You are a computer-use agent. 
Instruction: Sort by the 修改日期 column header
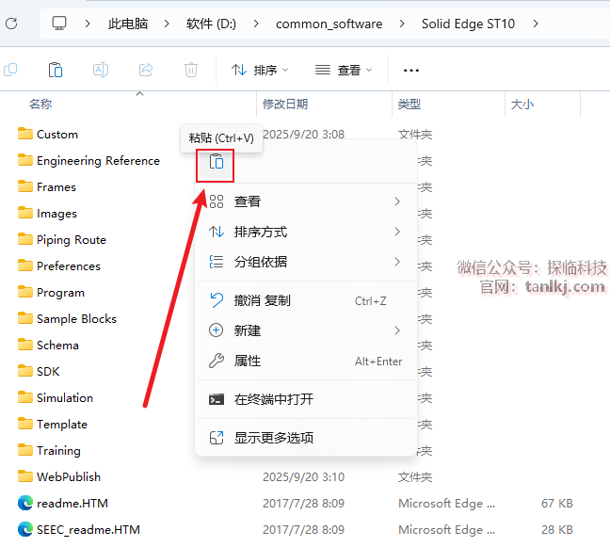[285, 105]
